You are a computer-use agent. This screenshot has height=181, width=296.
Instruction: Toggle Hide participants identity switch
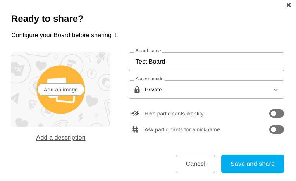coord(276,114)
